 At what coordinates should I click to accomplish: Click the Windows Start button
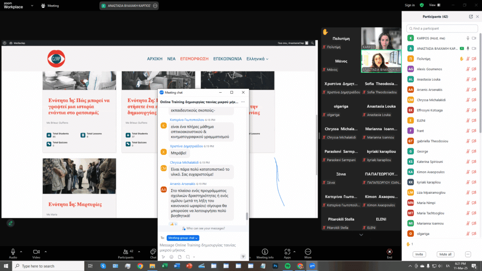pos(6,266)
